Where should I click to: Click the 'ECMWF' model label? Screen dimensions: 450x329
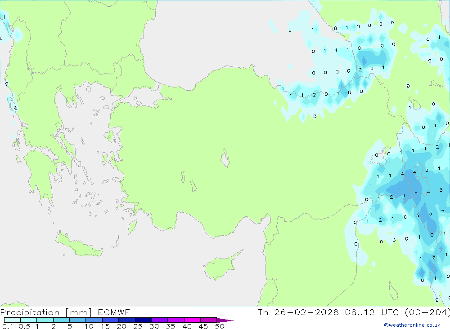tap(114, 312)
